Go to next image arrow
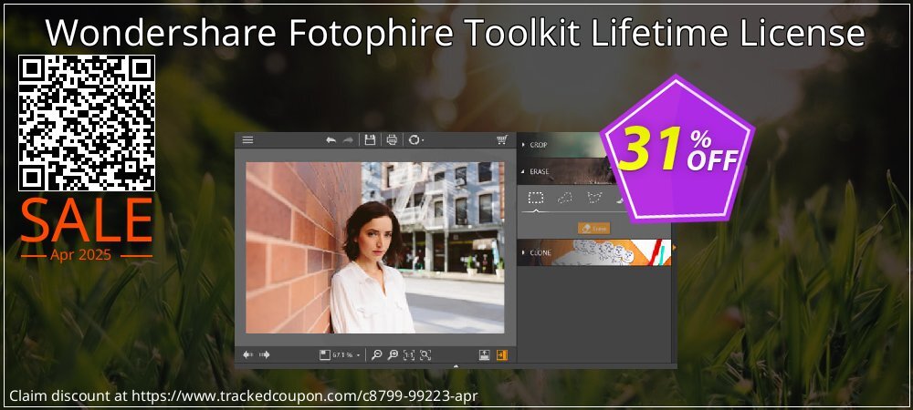Viewport: 913px width, 410px height. (x=265, y=354)
